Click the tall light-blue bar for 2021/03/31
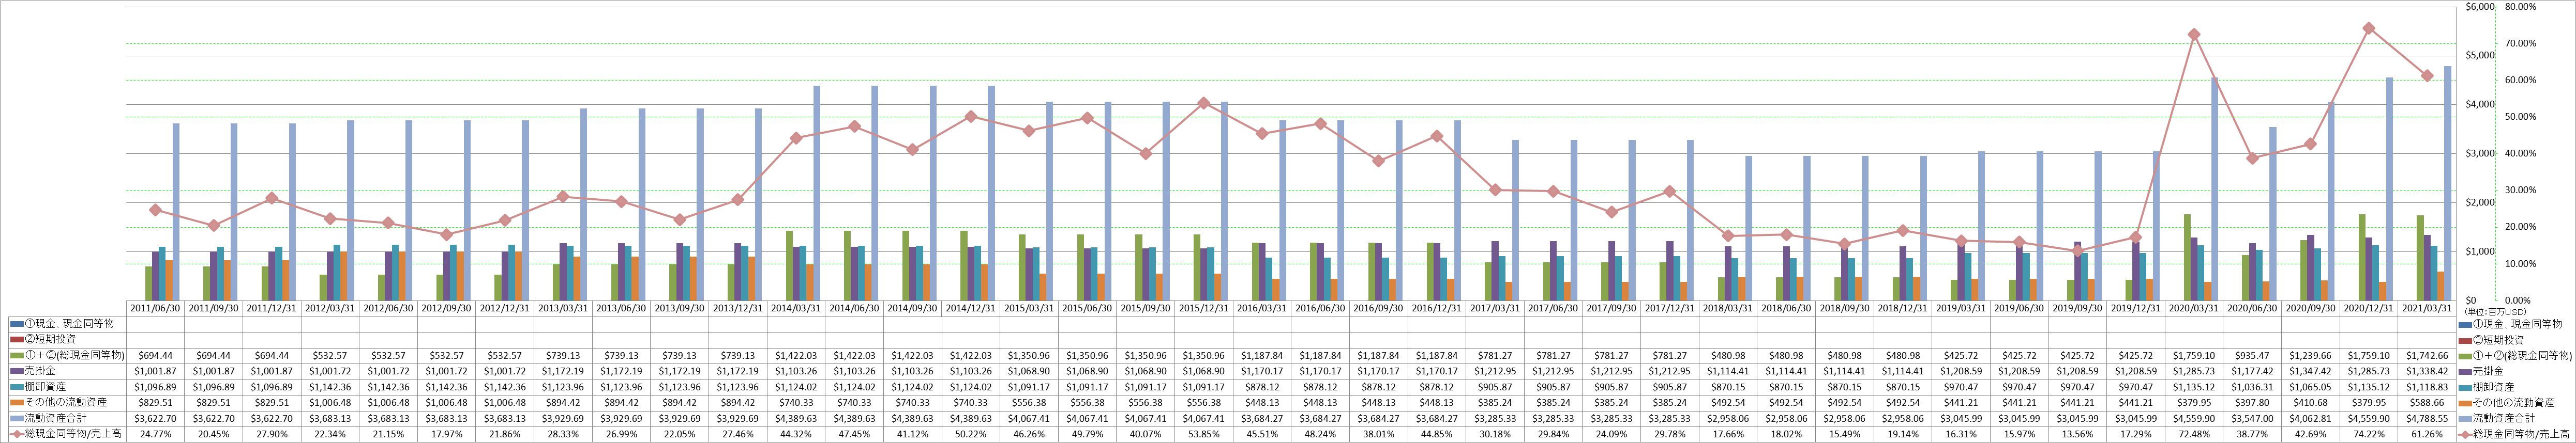This screenshot has height=443, width=2576. (2447, 184)
